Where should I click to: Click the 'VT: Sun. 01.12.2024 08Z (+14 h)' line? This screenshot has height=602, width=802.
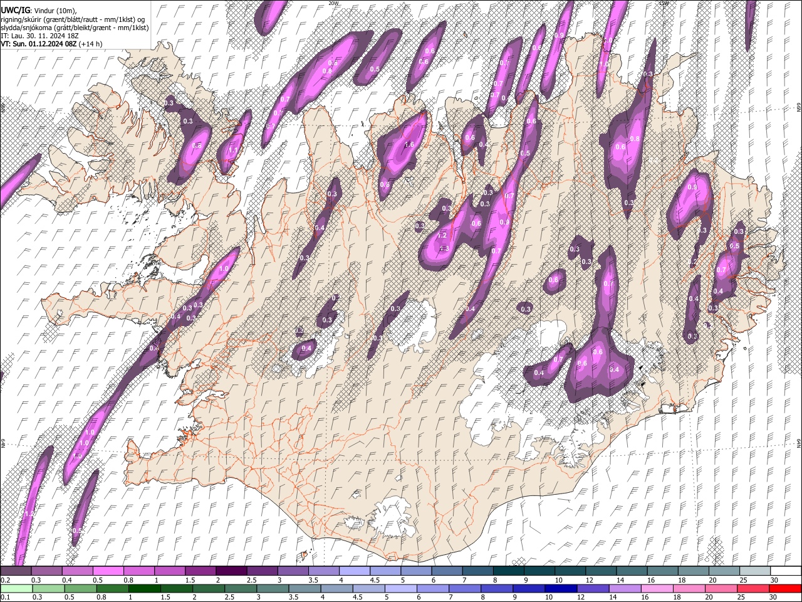click(51, 44)
